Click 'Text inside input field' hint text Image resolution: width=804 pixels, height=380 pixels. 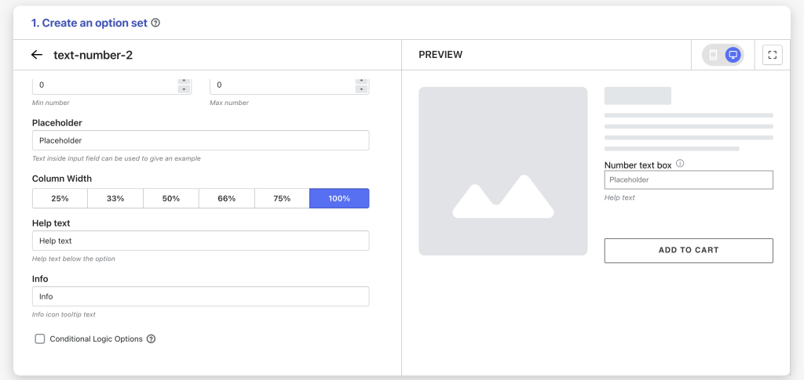(116, 158)
